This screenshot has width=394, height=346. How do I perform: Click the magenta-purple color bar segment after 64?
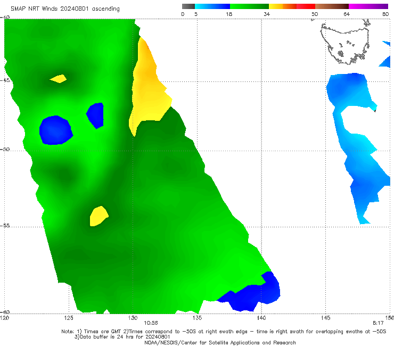(x=368, y=6)
